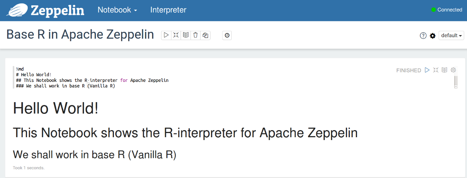
Task: Click the Connected status indicator
Action: [446, 10]
